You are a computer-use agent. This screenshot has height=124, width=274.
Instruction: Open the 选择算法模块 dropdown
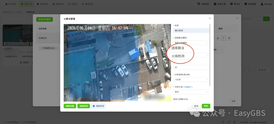coord(191,43)
